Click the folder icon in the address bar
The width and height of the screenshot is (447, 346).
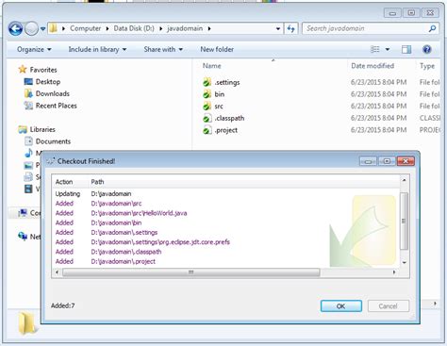click(x=54, y=28)
